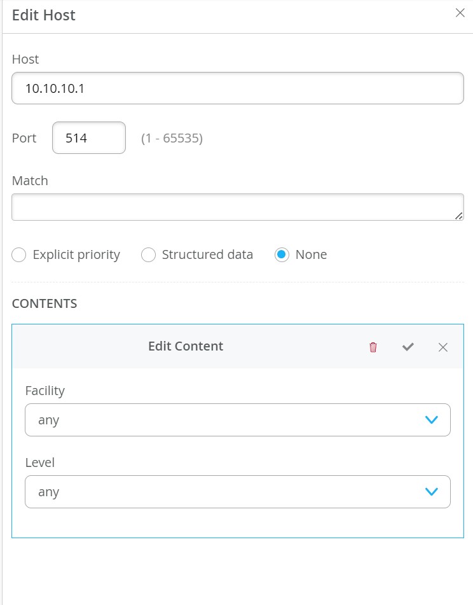Expand the Facility 'any' combo box

click(x=237, y=419)
